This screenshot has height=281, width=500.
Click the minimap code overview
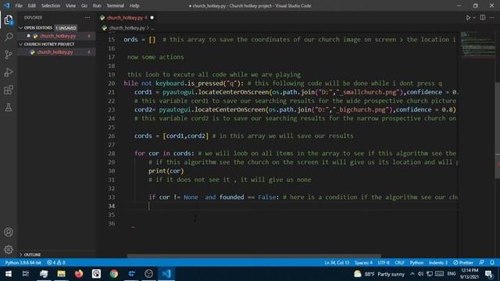[477, 44]
